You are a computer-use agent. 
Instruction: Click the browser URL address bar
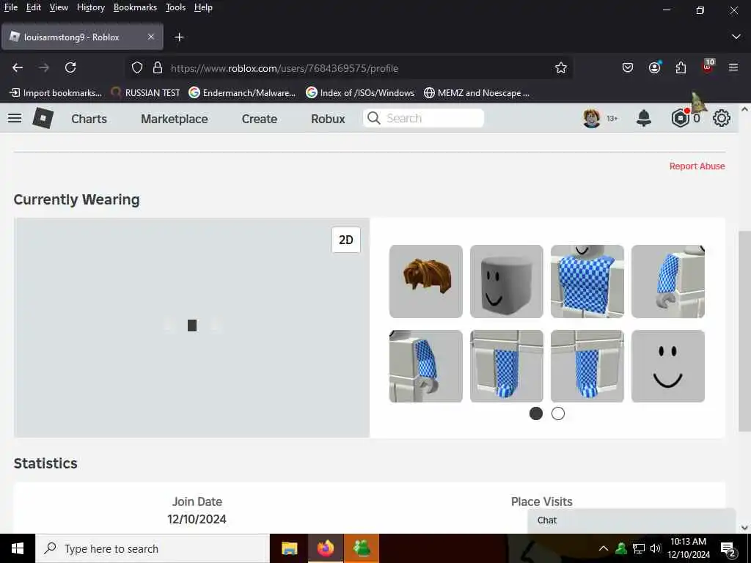point(350,68)
